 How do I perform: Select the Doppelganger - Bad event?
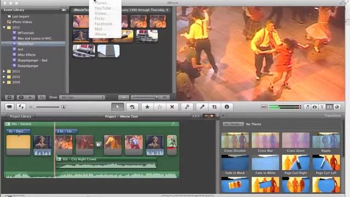point(32,60)
